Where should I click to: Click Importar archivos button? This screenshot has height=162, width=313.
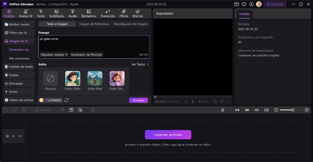pos(168,135)
